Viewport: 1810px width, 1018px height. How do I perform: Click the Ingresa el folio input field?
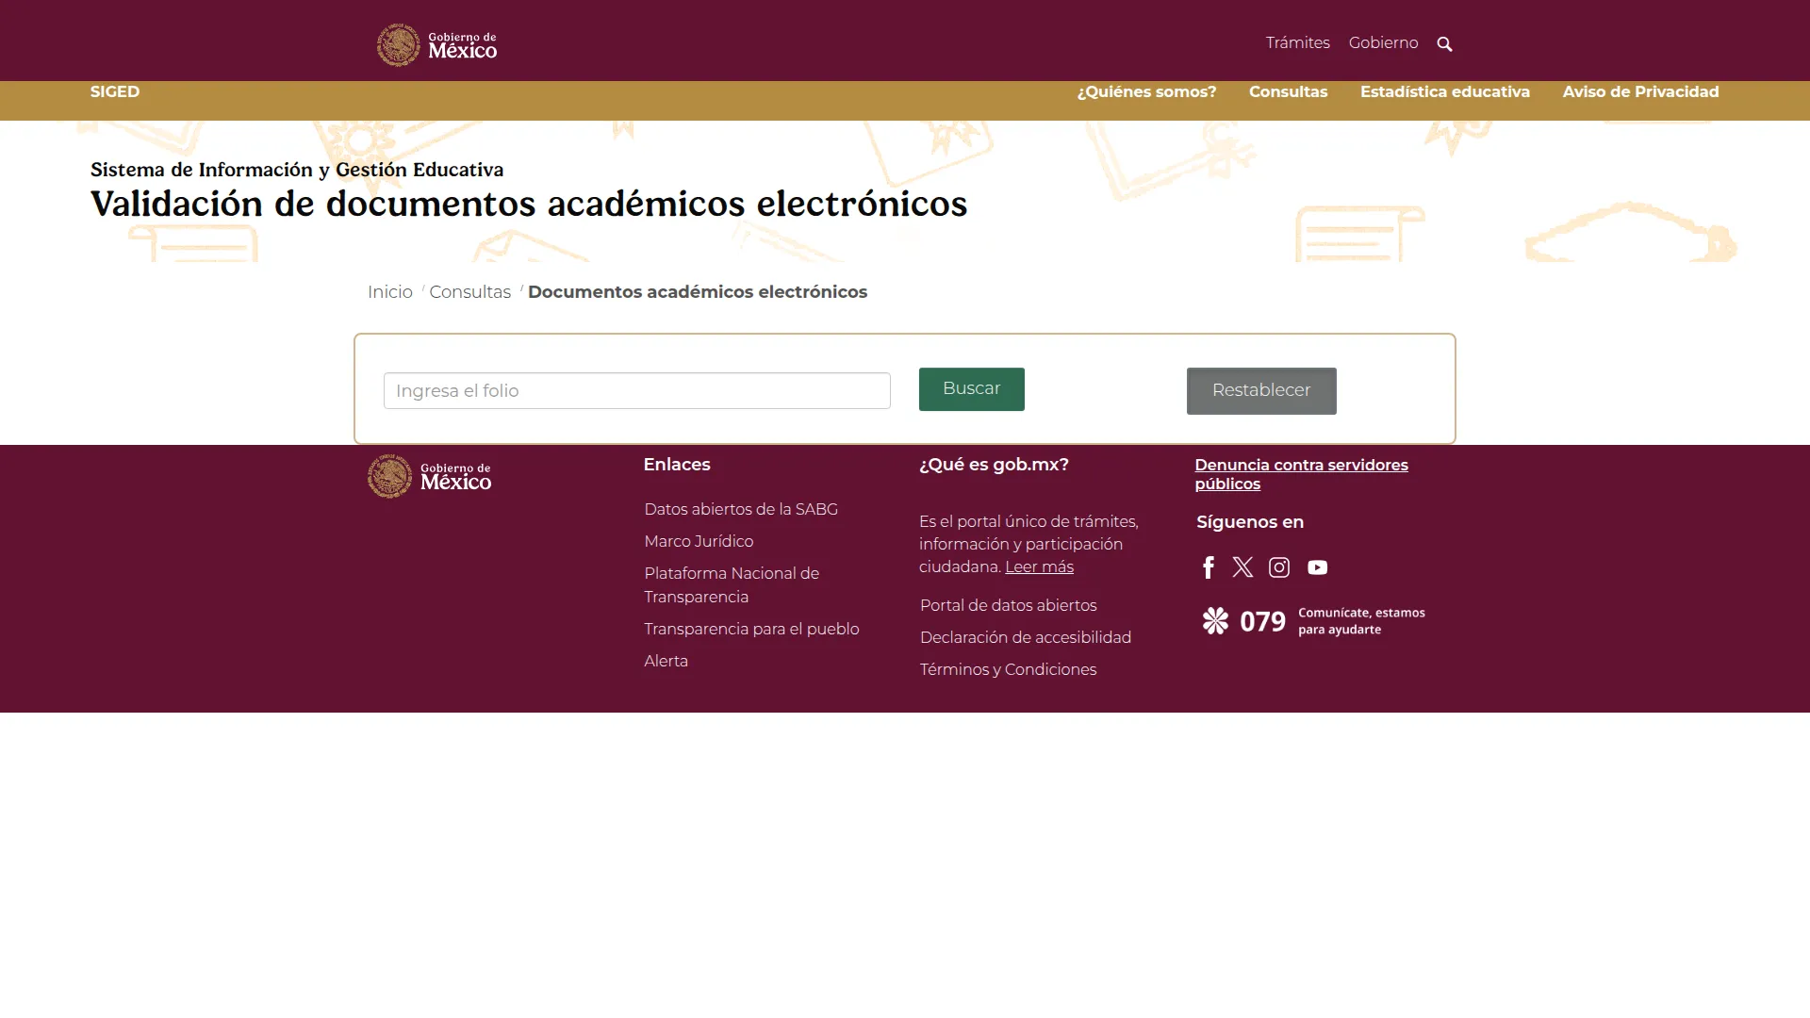pyautogui.click(x=636, y=390)
